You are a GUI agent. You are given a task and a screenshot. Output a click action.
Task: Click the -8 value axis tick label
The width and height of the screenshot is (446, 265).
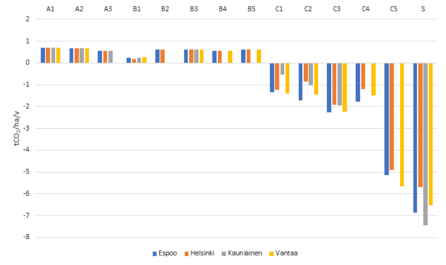tap(26, 237)
